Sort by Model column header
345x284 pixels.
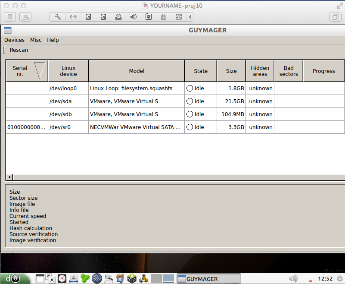coord(137,71)
